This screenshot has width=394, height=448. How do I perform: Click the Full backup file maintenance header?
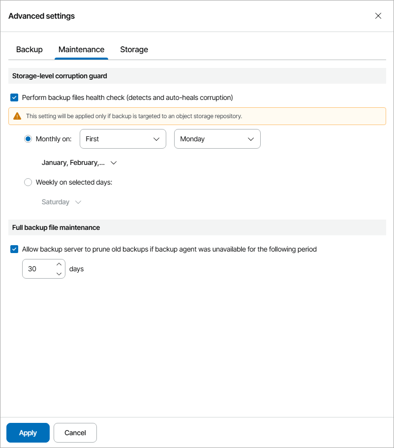[x=56, y=227]
